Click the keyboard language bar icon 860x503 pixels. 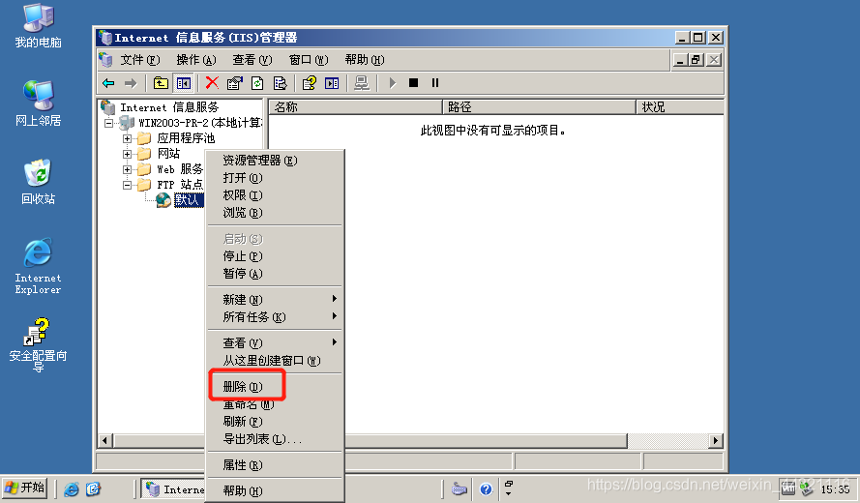(x=460, y=488)
